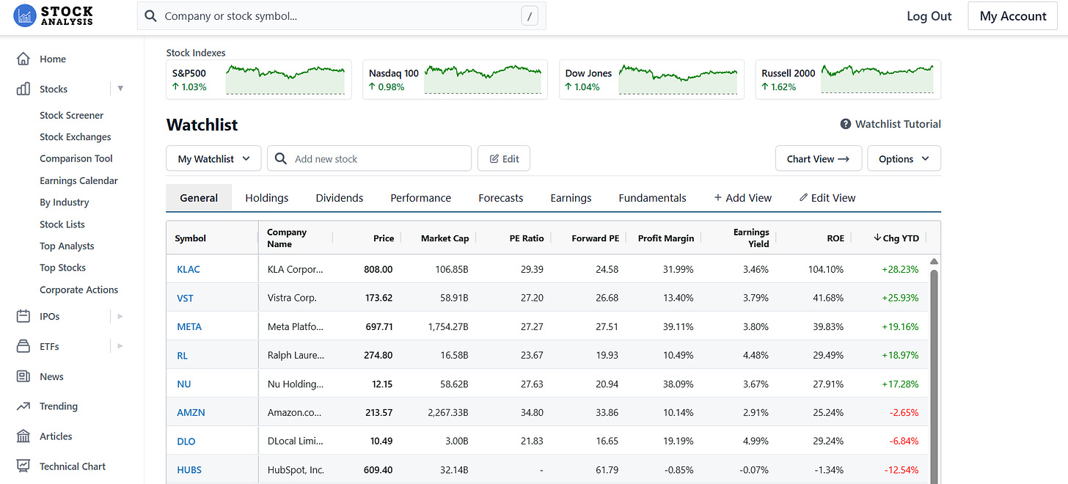Switch to the Fundamentals tab
Viewport: 1068px width, 484px height.
pos(652,197)
